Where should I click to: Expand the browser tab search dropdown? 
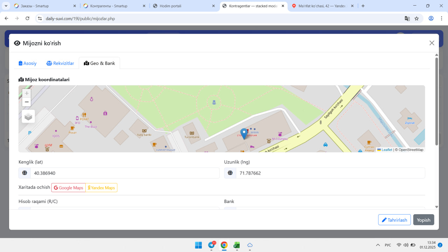click(6, 6)
